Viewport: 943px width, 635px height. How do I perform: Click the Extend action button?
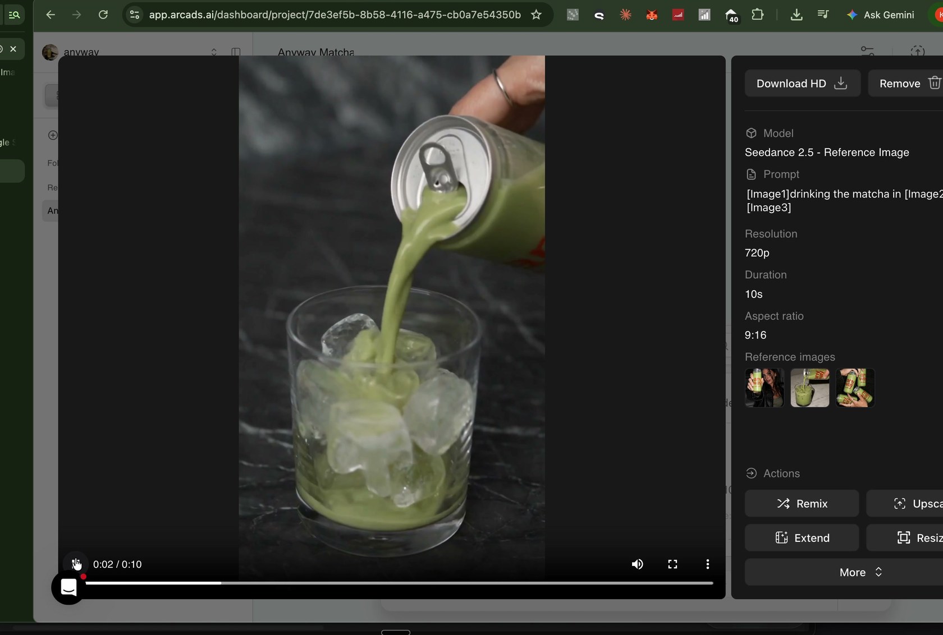[802, 537]
